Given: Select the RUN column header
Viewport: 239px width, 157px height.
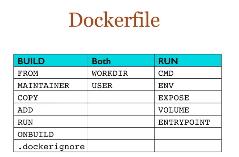Looking at the screenshot, I should [188, 60].
